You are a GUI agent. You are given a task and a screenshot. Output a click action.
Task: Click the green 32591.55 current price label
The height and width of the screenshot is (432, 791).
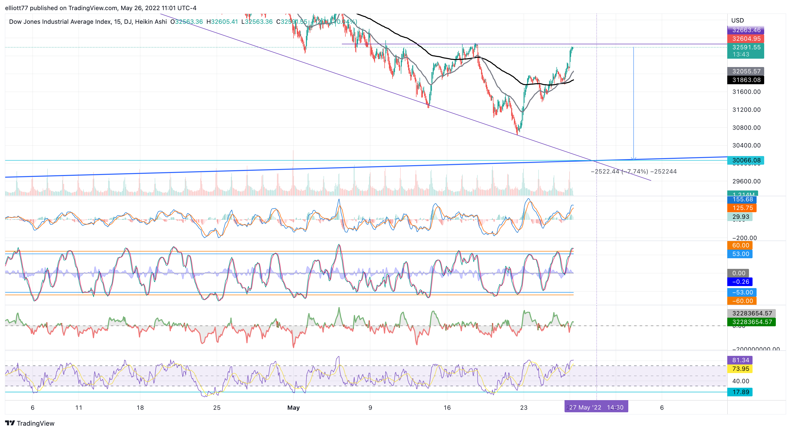745,47
